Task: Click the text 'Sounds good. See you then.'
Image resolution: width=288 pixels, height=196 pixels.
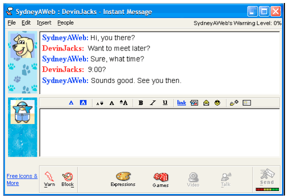Action: (x=136, y=80)
